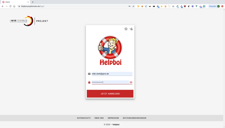The image size is (225, 128).
Task: Open the purple checkmark extension icon
Action: pyautogui.click(x=193, y=6)
